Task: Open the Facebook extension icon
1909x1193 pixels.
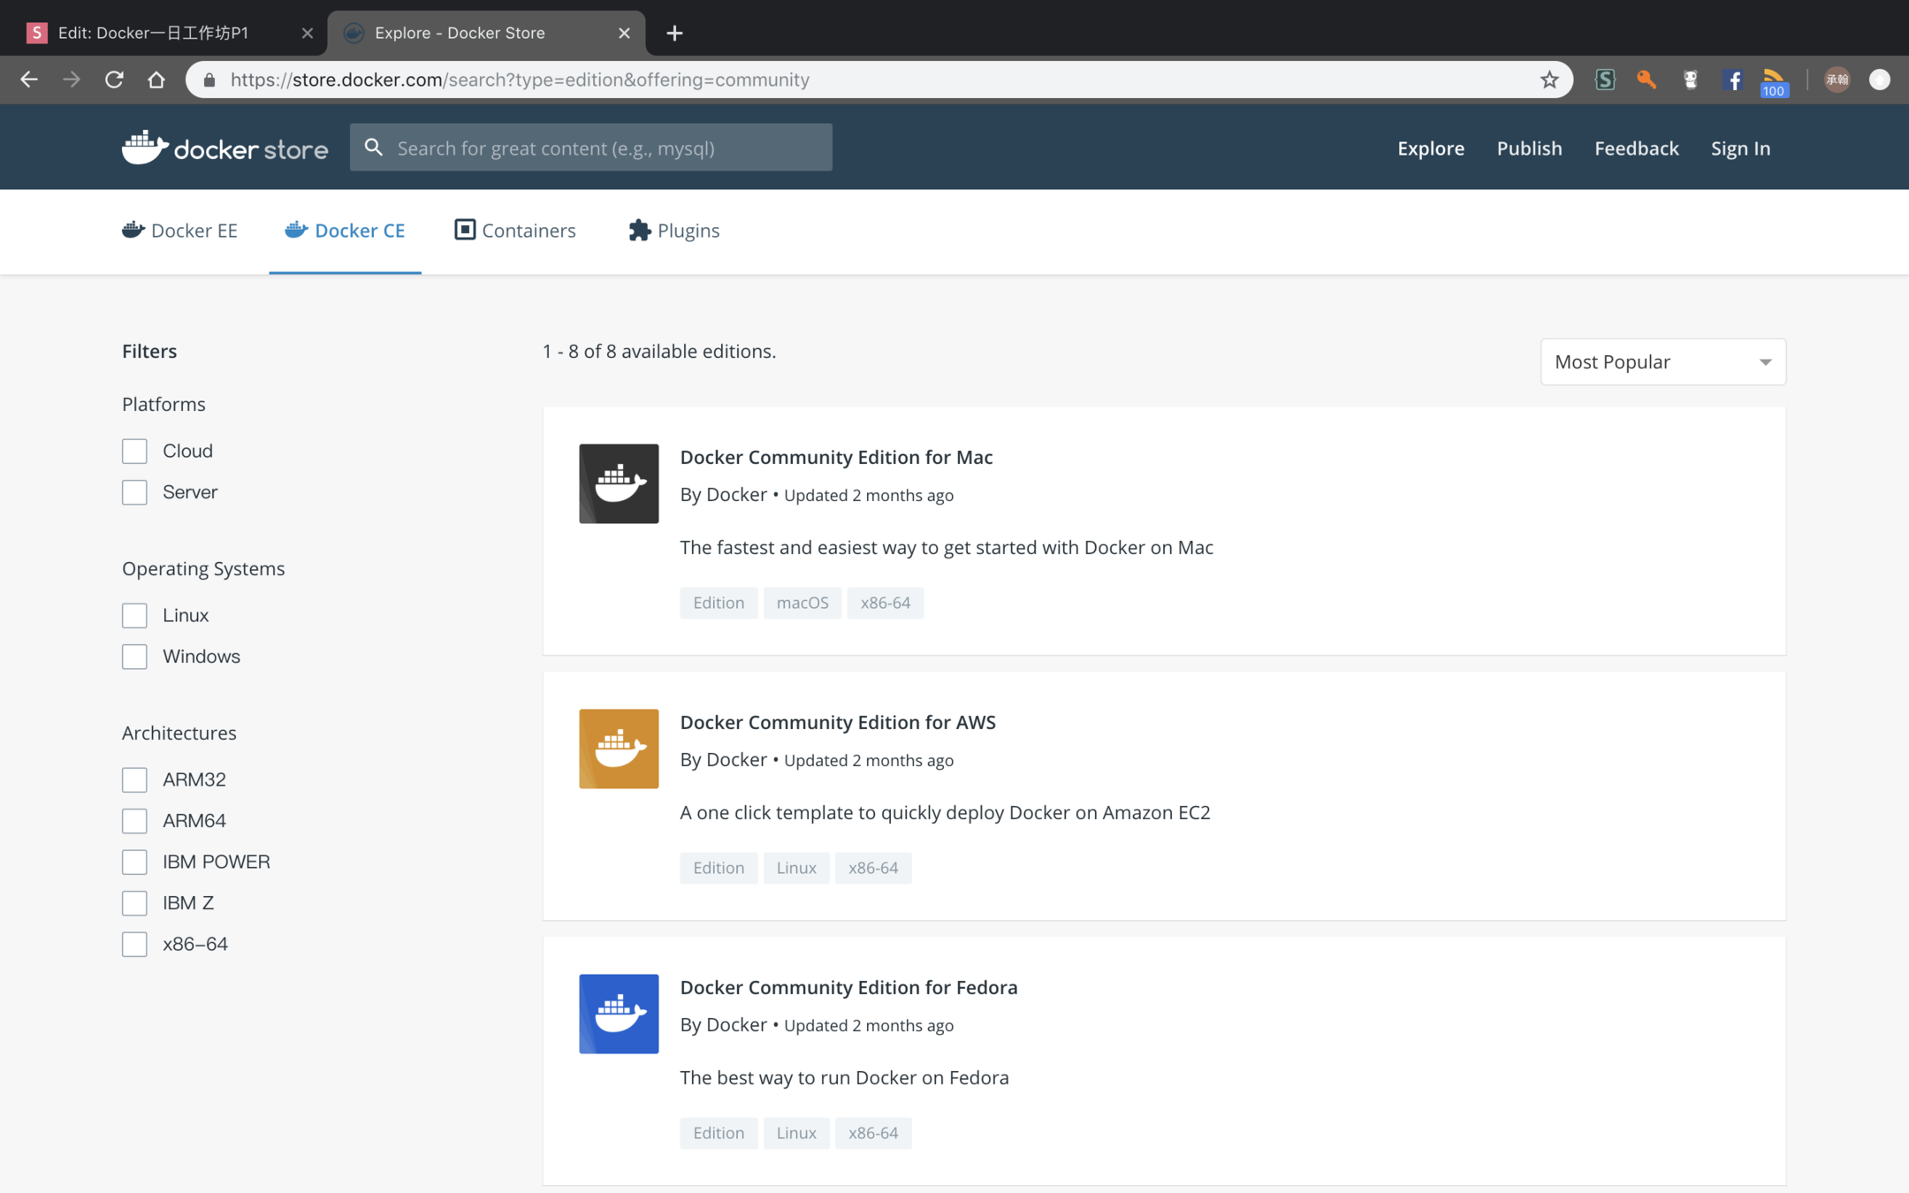Action: click(x=1732, y=80)
